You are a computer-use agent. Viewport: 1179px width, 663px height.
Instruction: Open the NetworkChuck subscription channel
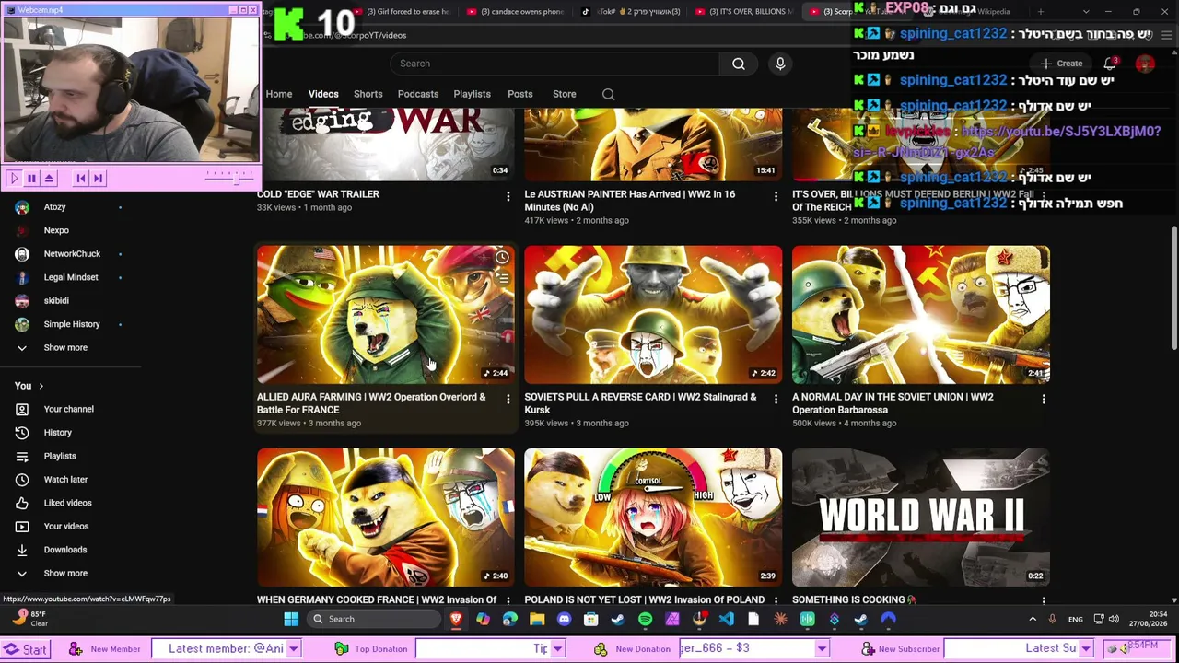point(71,254)
